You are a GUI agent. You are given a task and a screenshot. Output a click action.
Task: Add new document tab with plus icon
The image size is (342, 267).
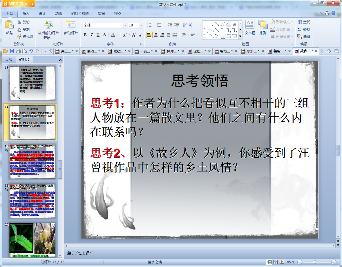point(329,51)
